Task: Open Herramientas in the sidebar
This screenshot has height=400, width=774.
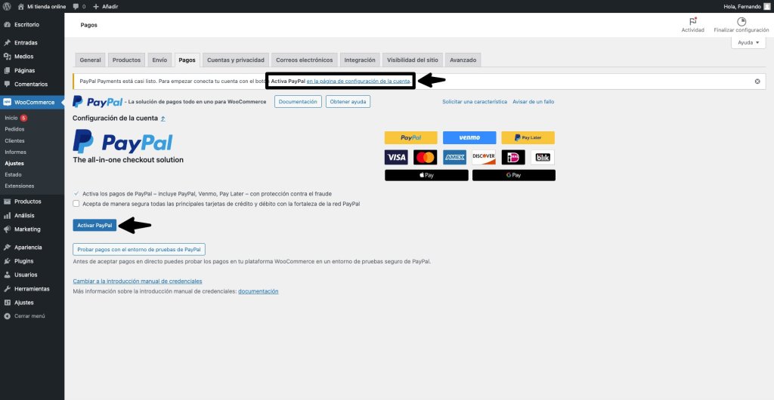Action: [x=32, y=288]
